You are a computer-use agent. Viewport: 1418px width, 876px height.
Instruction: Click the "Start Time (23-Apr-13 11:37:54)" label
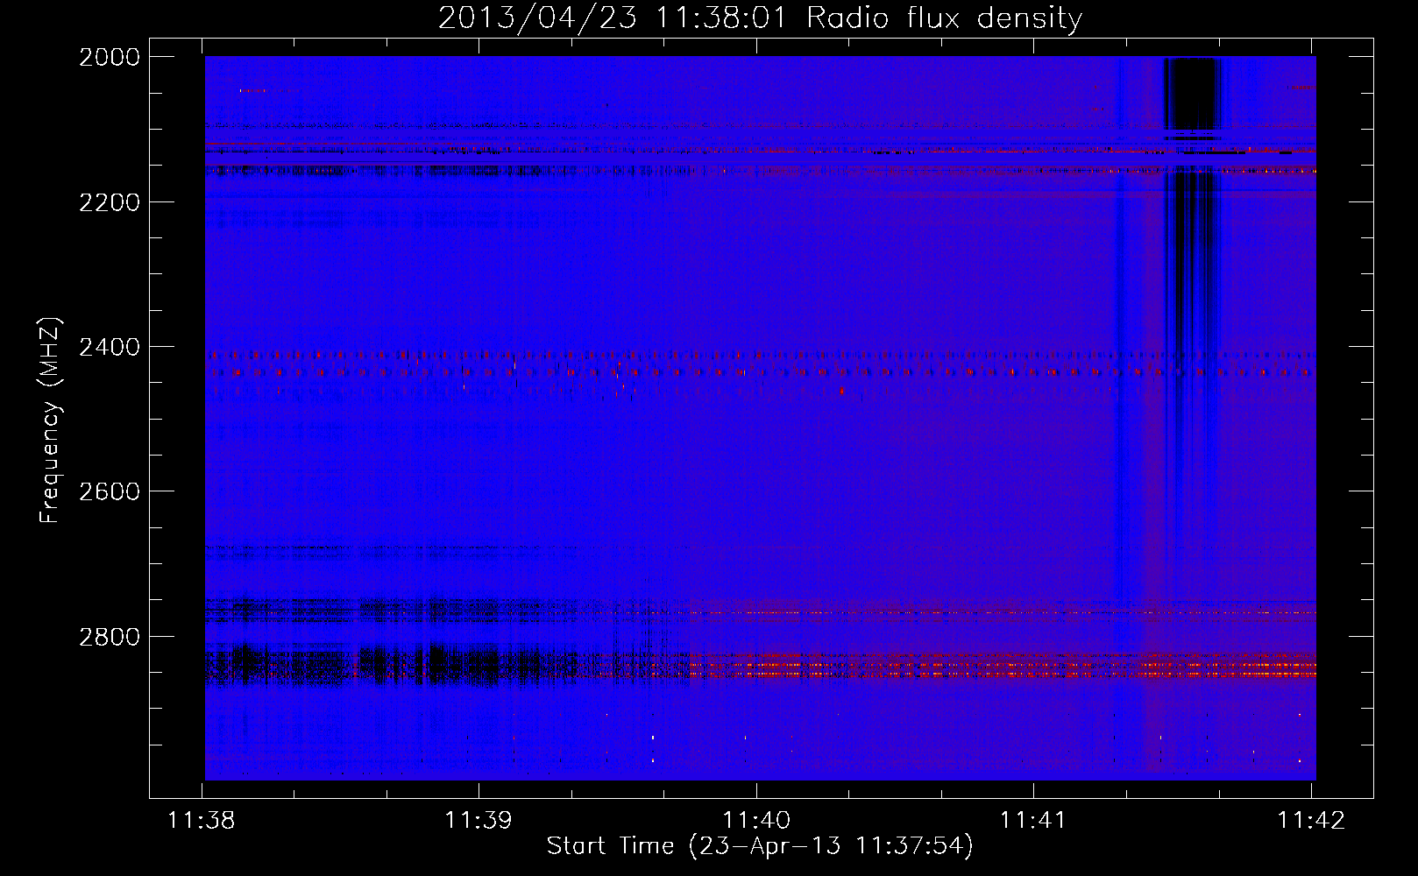pos(760,846)
